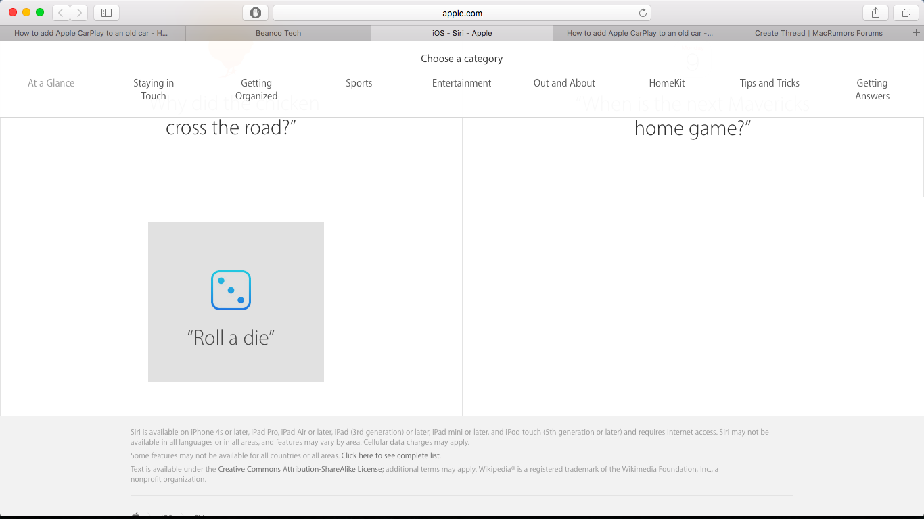The width and height of the screenshot is (924, 519).
Task: Add a new tab with plus button
Action: point(917,33)
